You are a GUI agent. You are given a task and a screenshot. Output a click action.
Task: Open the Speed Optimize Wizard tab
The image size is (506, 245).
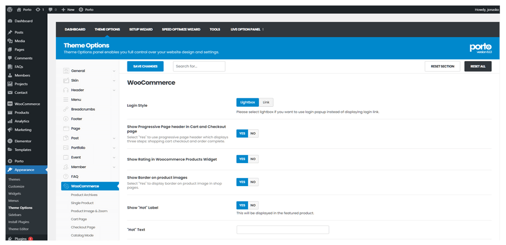pyautogui.click(x=181, y=29)
